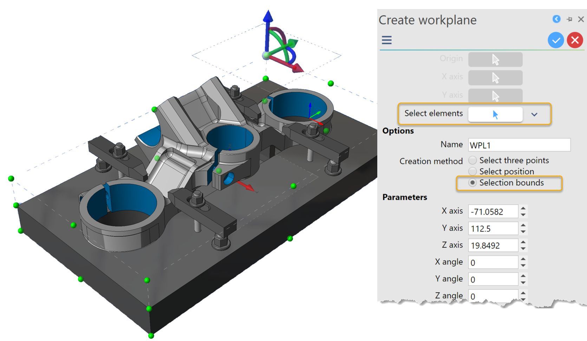Select the bottom front corner green bounds point
The image size is (587, 341).
click(x=151, y=336)
